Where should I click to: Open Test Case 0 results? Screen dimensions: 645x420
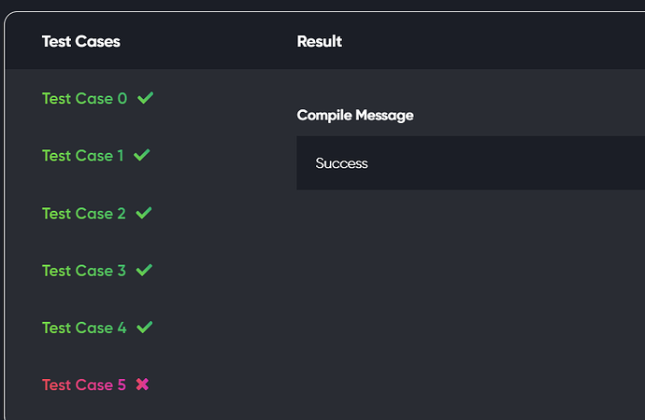(x=85, y=99)
